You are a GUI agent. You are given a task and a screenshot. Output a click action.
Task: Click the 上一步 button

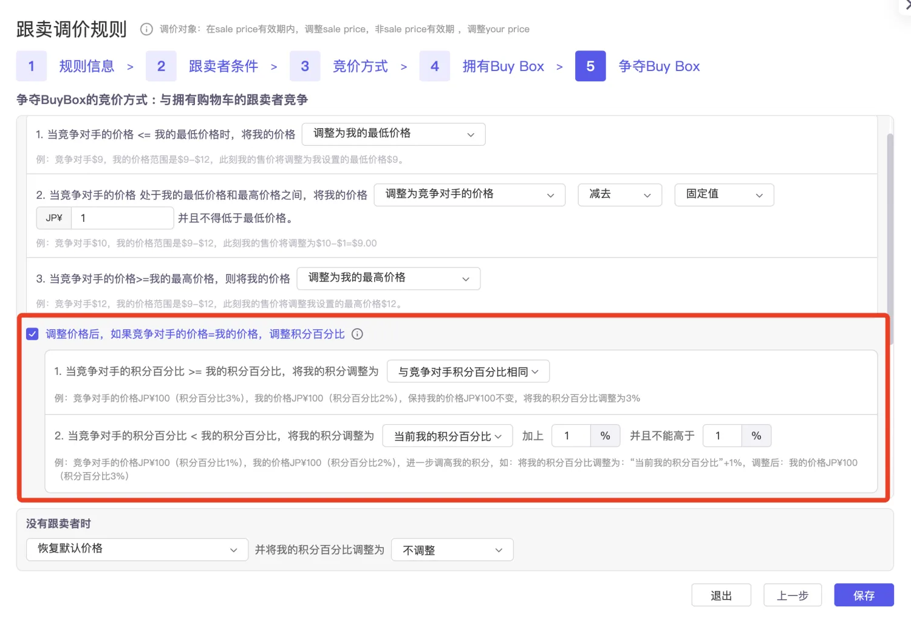point(793,595)
